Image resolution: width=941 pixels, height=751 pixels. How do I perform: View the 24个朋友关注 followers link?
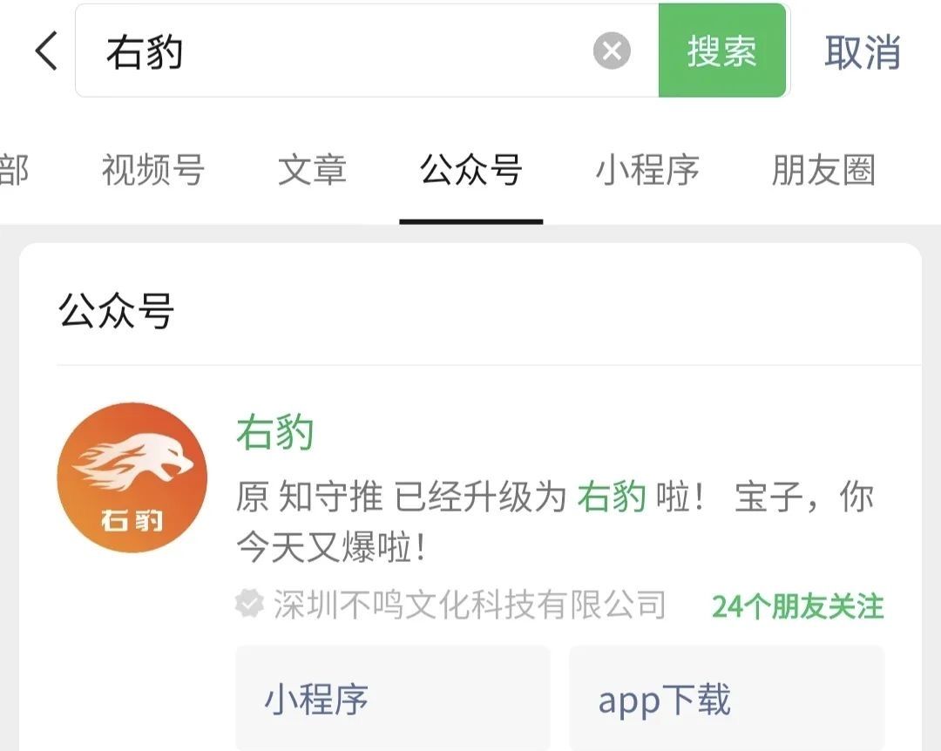pos(797,606)
